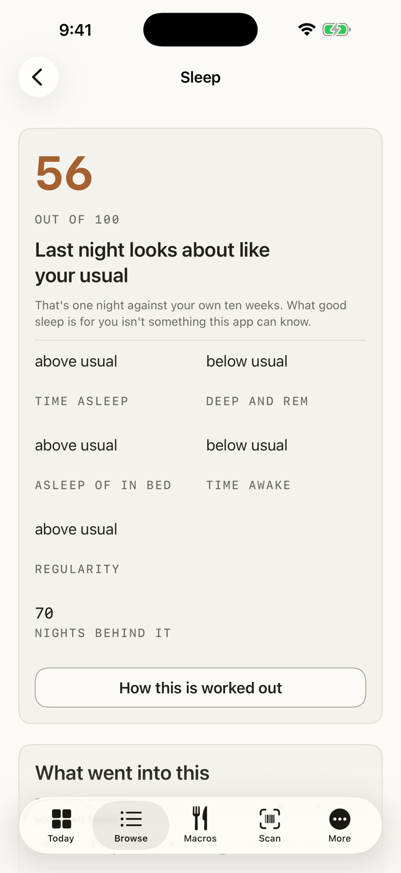Open the More ellipsis icon
This screenshot has height=873, width=401.
pos(340,819)
